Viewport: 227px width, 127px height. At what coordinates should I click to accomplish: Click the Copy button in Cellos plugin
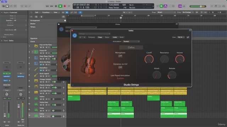(x=100, y=37)
